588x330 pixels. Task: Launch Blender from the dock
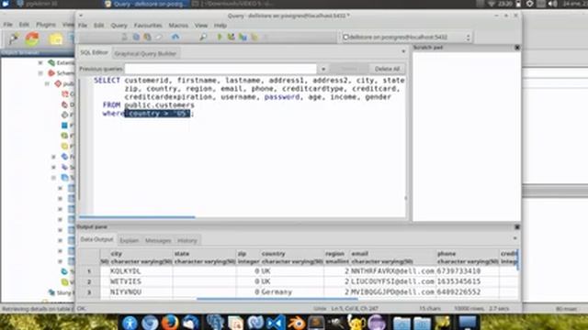click(297, 322)
